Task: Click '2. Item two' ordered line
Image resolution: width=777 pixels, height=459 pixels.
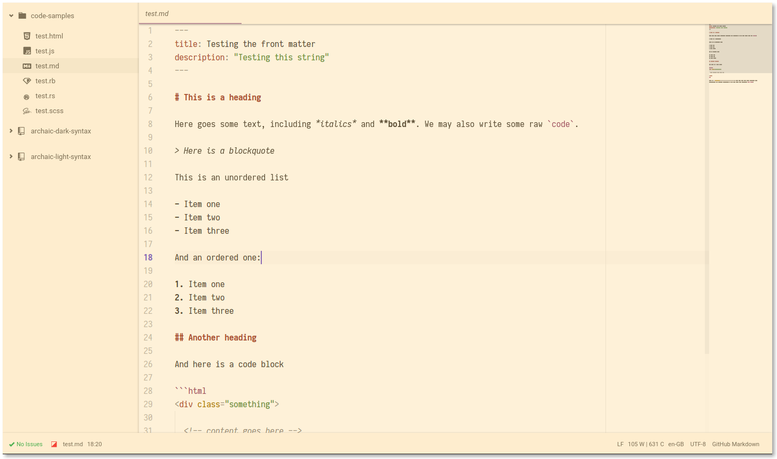Action: pos(200,297)
